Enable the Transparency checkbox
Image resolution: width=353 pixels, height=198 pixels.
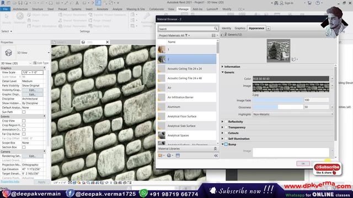point(226,127)
